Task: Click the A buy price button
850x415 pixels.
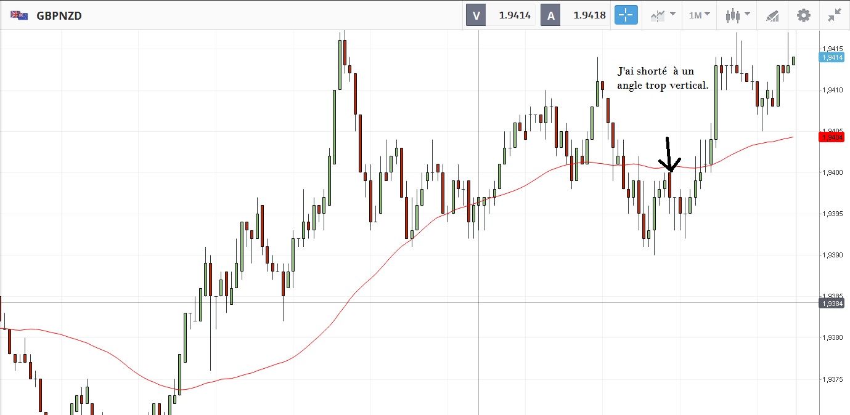Action: 550,15
